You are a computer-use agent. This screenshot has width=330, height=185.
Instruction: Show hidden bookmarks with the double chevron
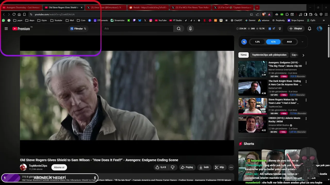(x=324, y=20)
